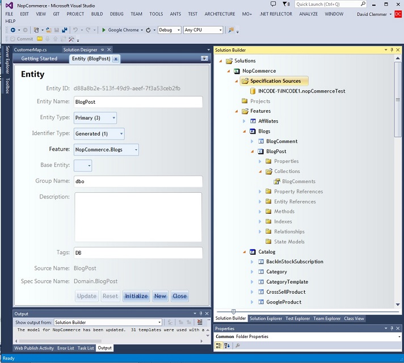
Task: Close the Solution Designer document tab
Action: (109, 49)
